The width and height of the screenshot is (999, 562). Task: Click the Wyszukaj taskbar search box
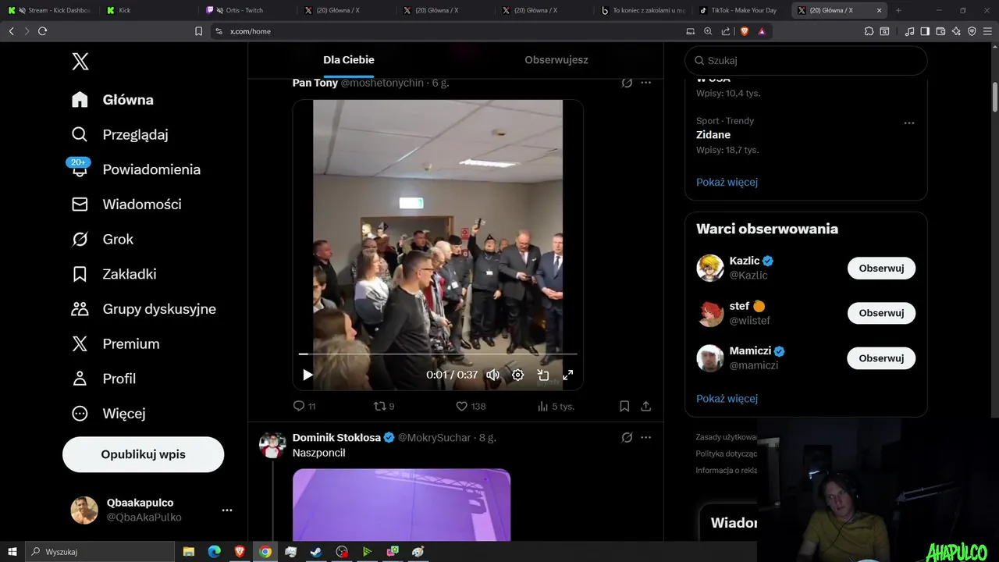[x=99, y=552]
